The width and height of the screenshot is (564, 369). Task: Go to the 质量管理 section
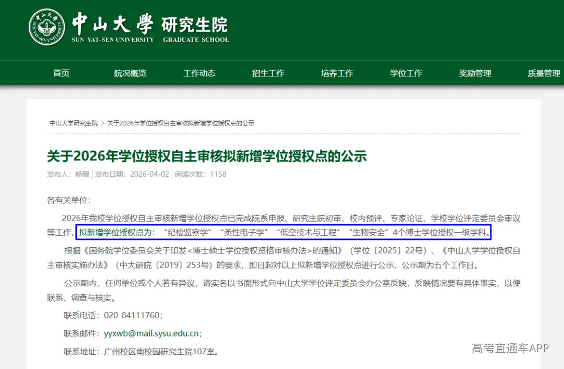pyautogui.click(x=544, y=73)
